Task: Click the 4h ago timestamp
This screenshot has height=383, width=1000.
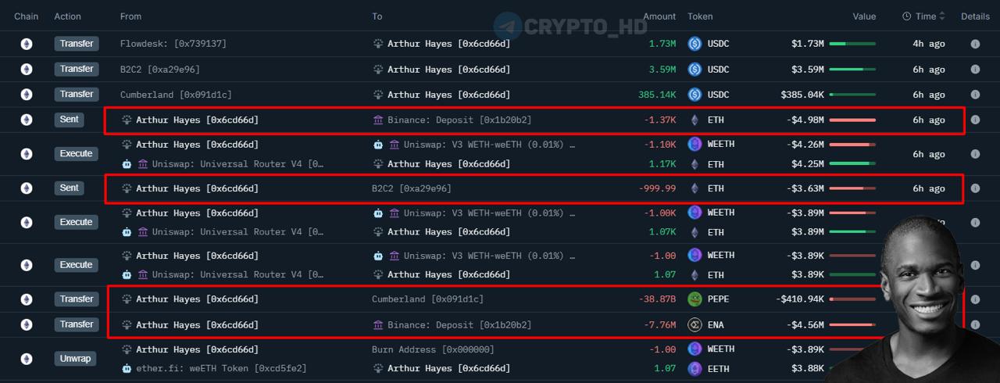Action: coord(929,44)
